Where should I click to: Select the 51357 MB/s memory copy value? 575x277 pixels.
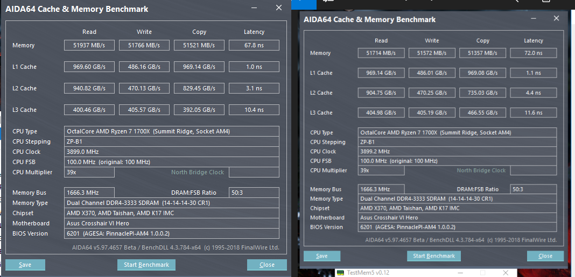point(482,53)
